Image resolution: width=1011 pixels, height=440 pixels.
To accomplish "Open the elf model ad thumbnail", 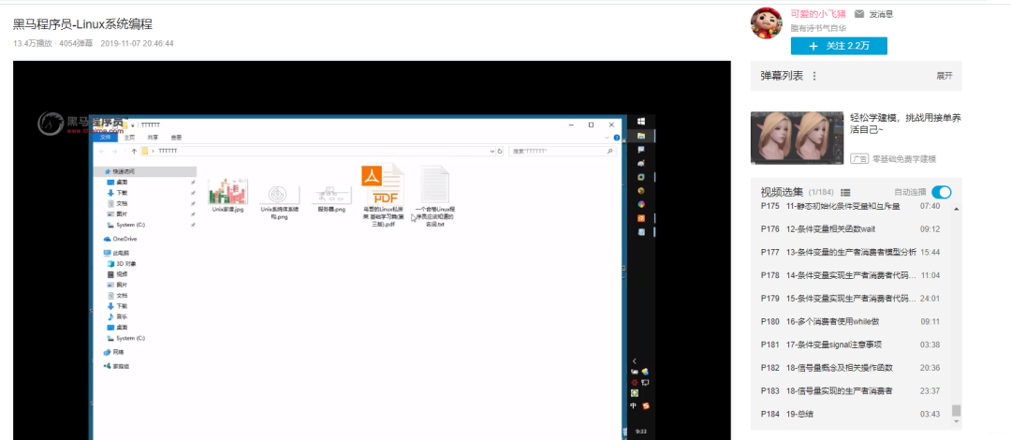I will coord(797,138).
